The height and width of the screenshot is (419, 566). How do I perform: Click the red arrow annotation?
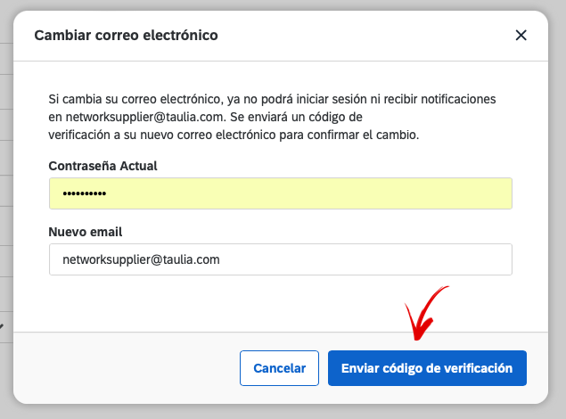point(425,313)
